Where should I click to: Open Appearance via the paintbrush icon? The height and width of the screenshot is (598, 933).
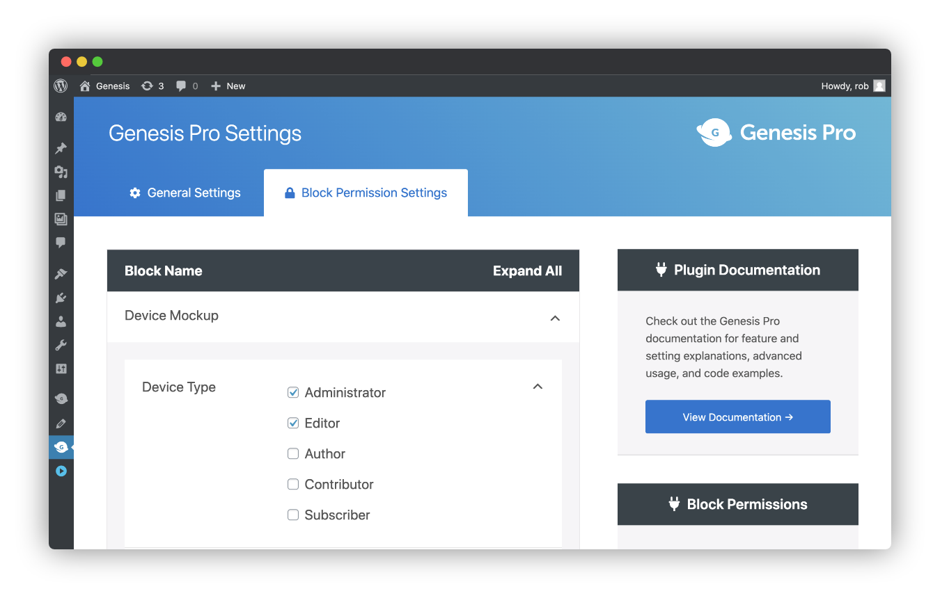[61, 274]
